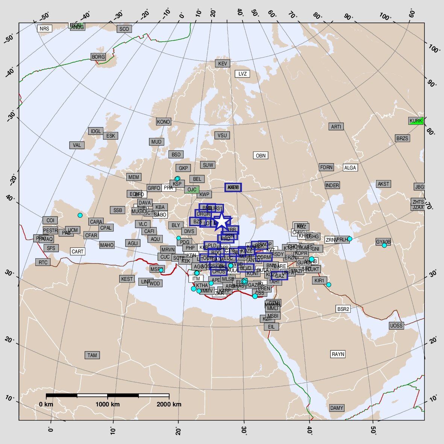Click the KEV station label
This screenshot has width=444, height=444.
click(x=223, y=64)
